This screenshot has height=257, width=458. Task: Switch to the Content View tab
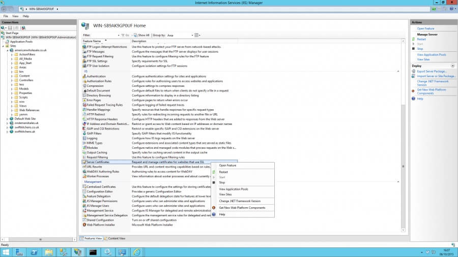[x=116, y=238]
